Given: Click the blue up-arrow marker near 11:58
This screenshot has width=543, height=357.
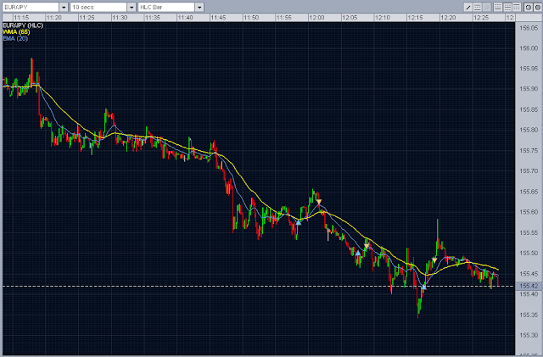Looking at the screenshot, I should coord(299,222).
